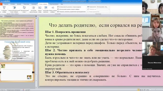The height and width of the screenshot is (91, 163).
Task: Click the line 'контролировать эмоции и этично их выражать'
Action: pos(76,80)
